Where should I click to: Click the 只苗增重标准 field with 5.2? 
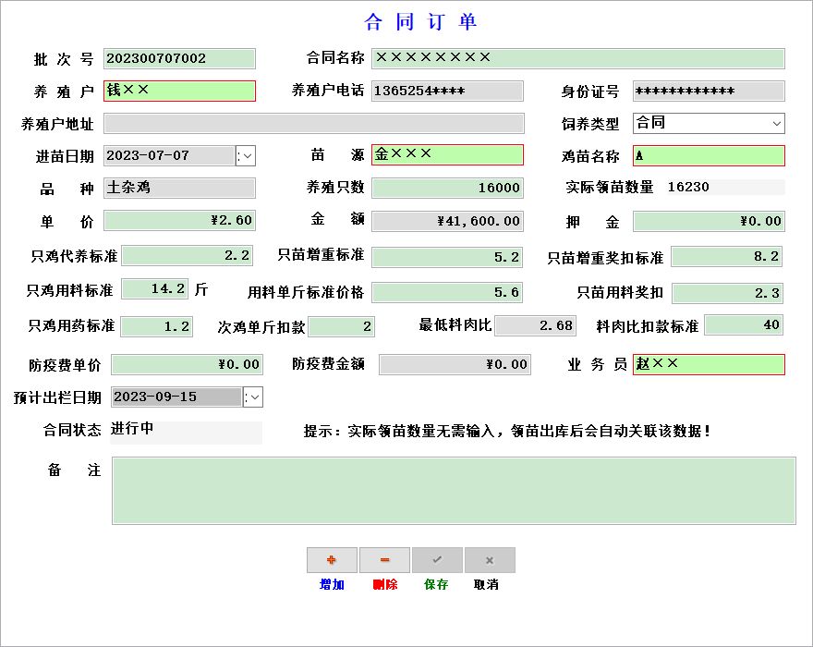point(447,257)
